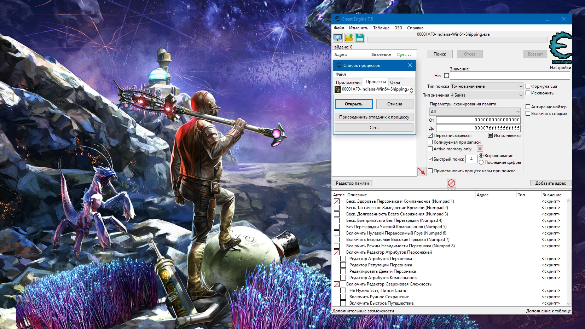Switch to the Окна tab

click(x=395, y=82)
